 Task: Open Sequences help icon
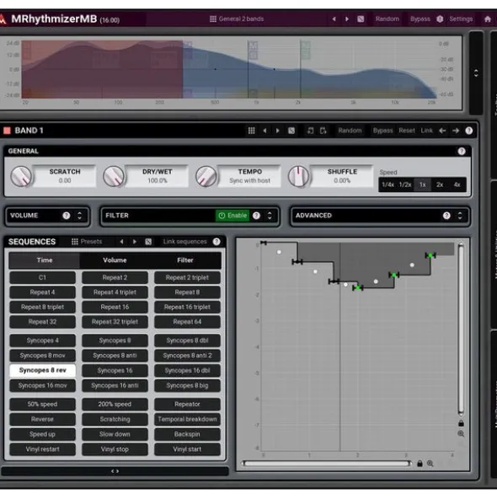[216, 242]
